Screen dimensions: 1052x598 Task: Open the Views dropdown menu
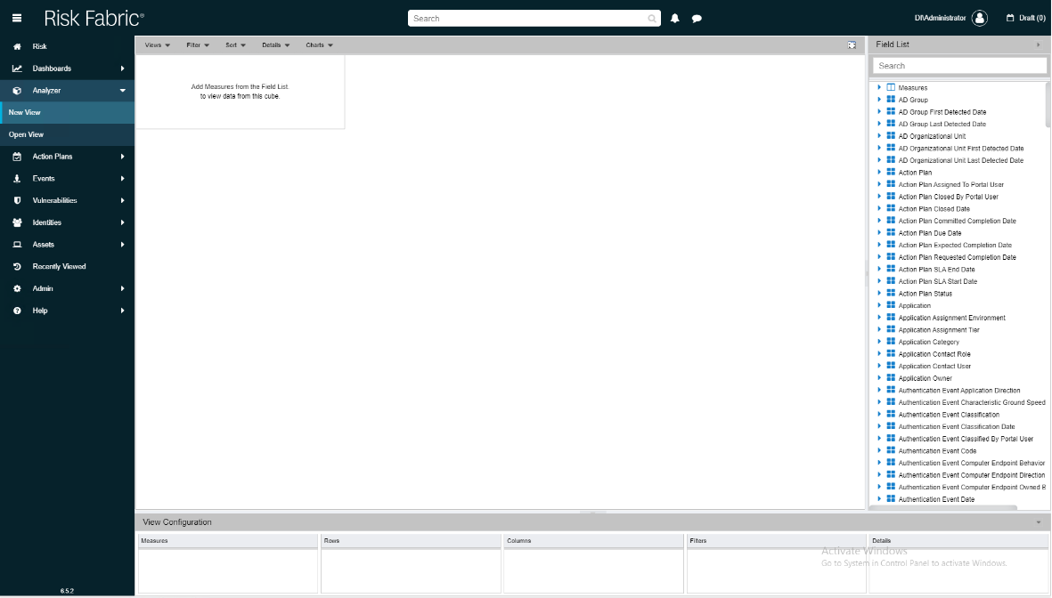tap(157, 44)
